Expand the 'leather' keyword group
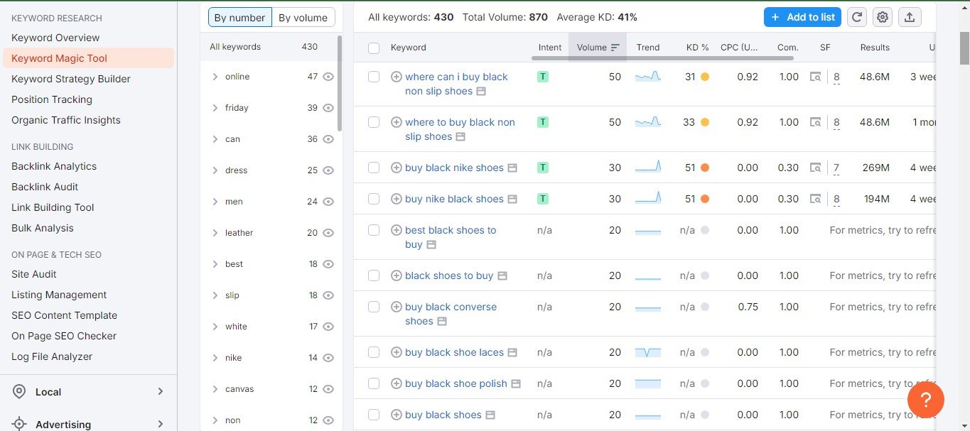Image resolution: width=970 pixels, height=431 pixels. pyautogui.click(x=215, y=233)
